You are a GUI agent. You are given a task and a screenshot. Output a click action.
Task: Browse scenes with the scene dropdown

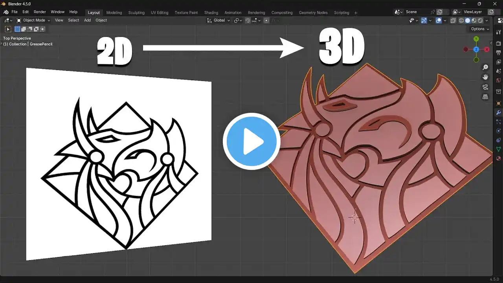pos(399,12)
